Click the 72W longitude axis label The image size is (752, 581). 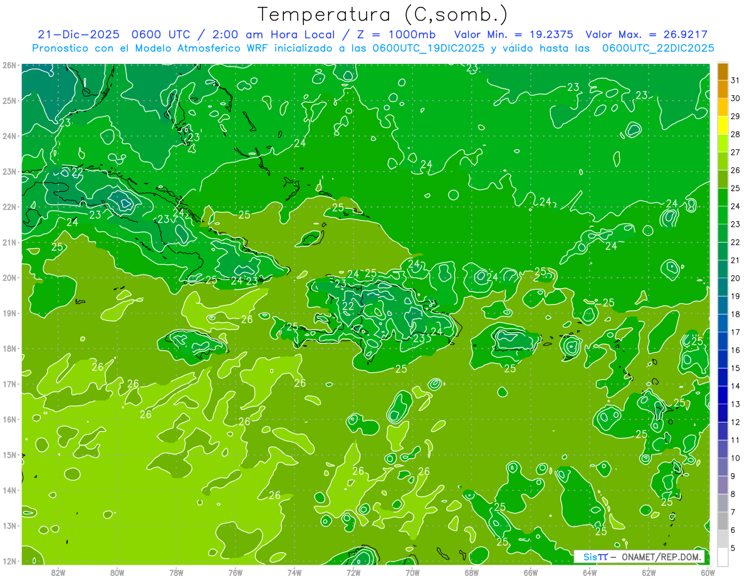pos(353,572)
